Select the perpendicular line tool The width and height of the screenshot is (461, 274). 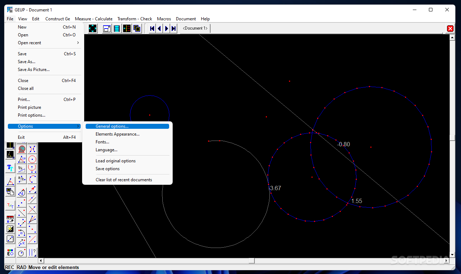(32, 209)
